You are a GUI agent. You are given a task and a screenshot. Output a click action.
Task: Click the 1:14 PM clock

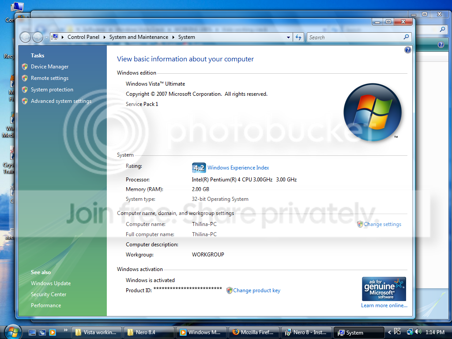click(x=435, y=332)
